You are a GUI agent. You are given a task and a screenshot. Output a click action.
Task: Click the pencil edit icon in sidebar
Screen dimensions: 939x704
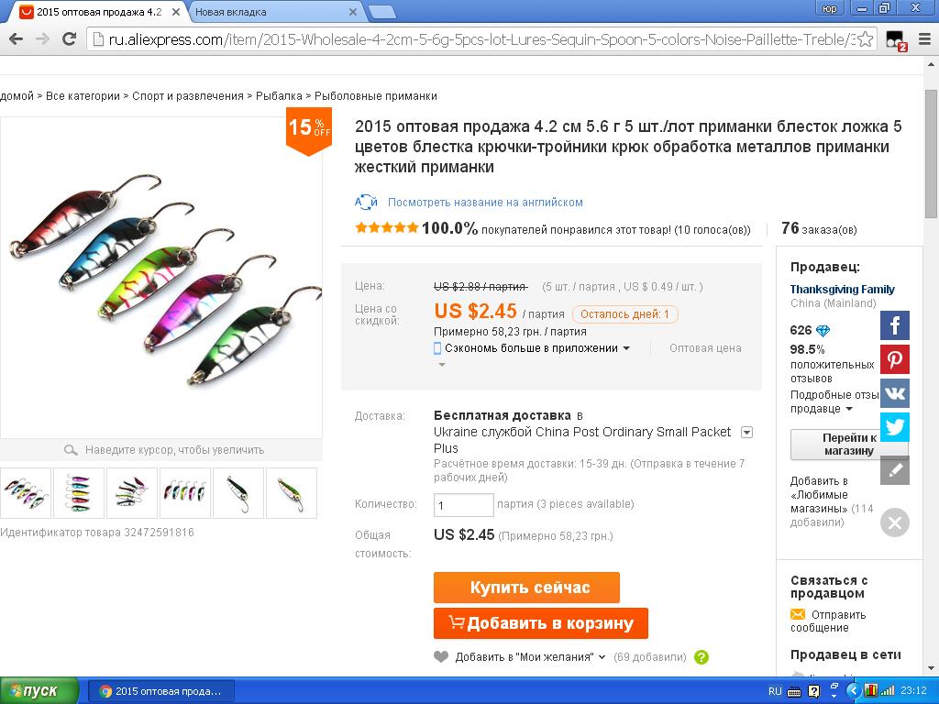[x=895, y=470]
